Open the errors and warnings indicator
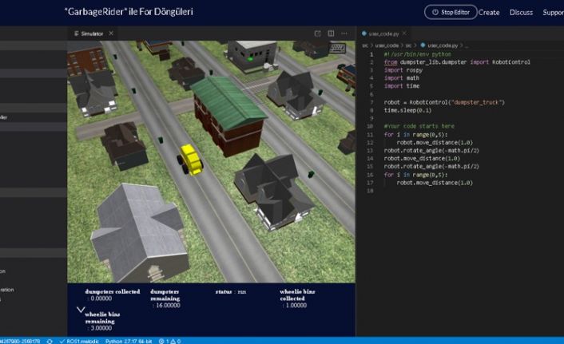The width and height of the screenshot is (564, 344). 169,340
